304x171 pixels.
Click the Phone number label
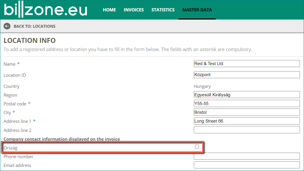18,157
